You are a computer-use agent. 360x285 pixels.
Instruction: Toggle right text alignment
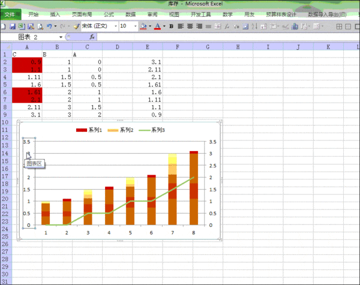200,26
